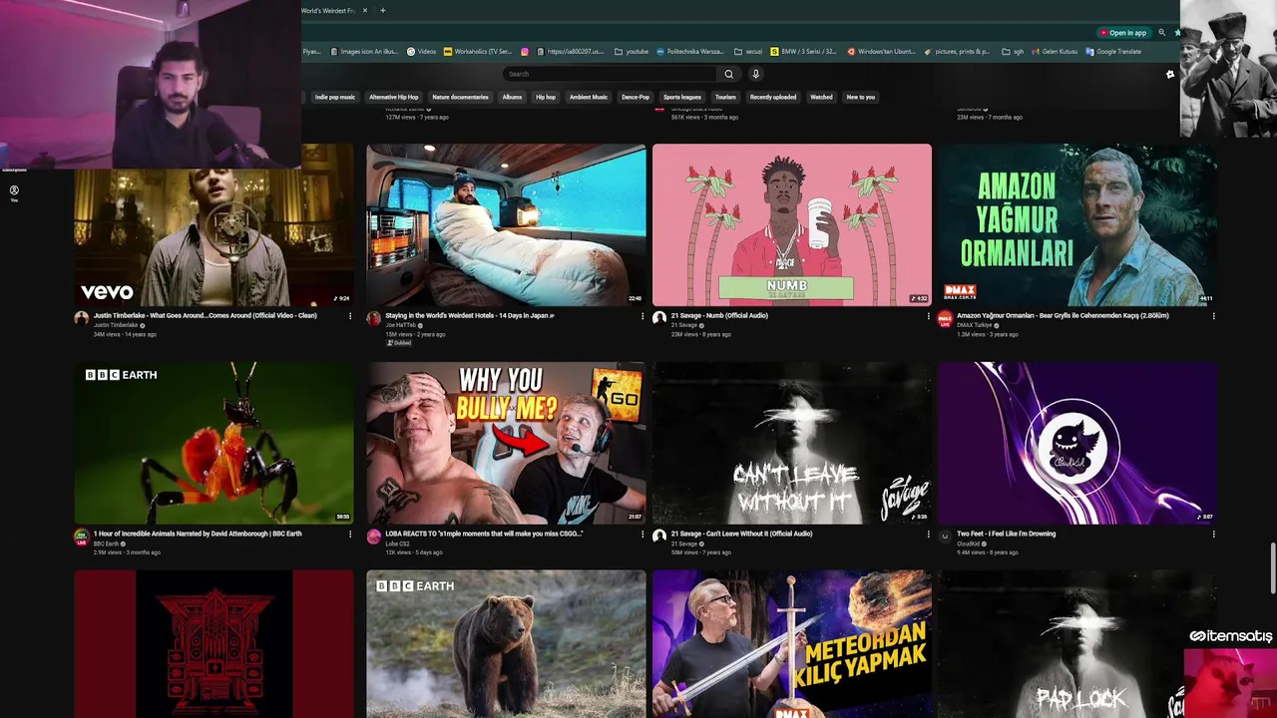Select the Watched filter chip
Image resolution: width=1277 pixels, height=718 pixels.
click(x=821, y=97)
